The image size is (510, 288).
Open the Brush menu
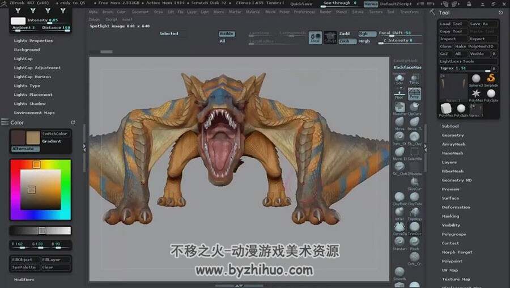[107, 12]
